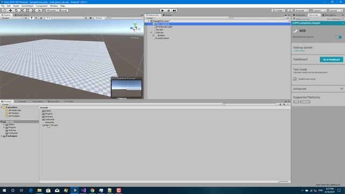
Task: Open the GameObject menu
Action: [x=27, y=6]
